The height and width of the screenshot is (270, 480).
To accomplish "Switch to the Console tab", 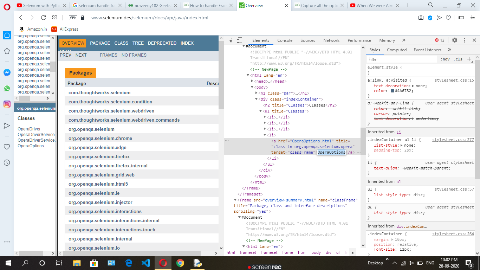I will point(285,40).
